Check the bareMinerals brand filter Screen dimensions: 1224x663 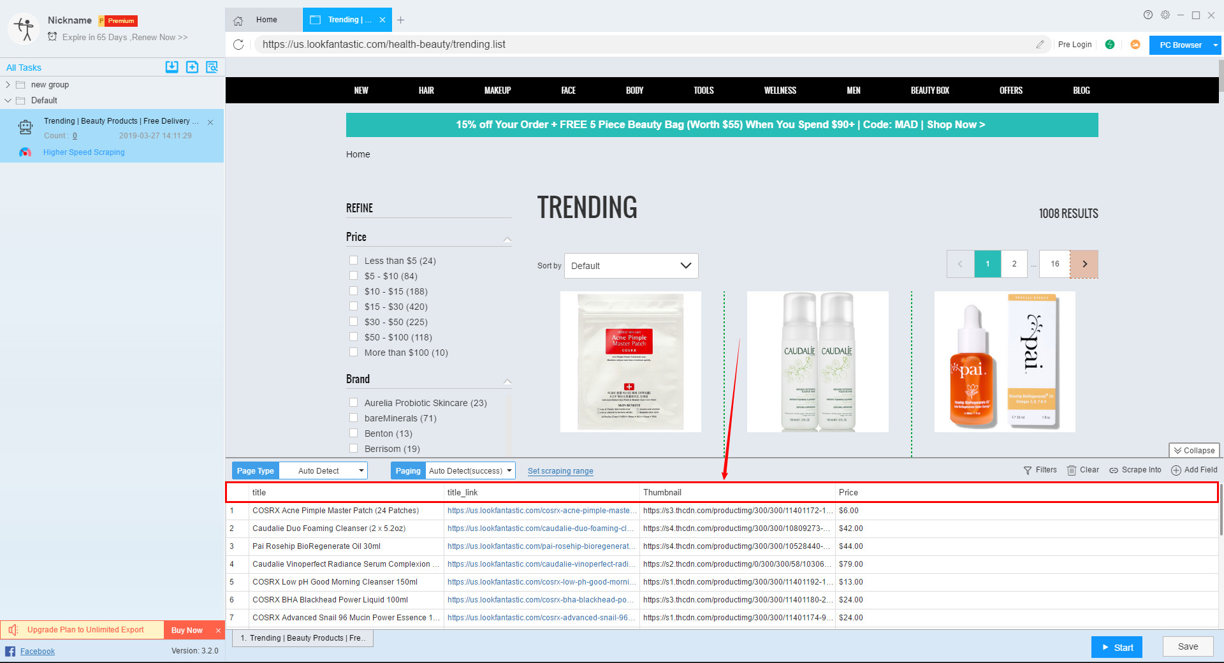[x=353, y=418]
